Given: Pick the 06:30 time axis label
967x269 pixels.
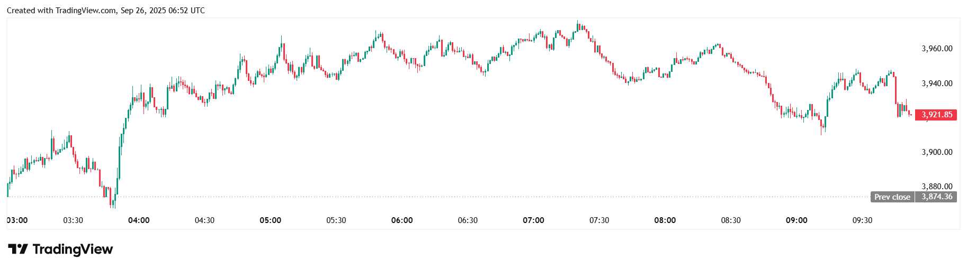Looking at the screenshot, I should [468, 220].
